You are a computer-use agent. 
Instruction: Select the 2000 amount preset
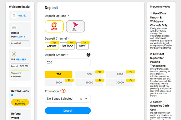pyautogui.click(x=120, y=74)
